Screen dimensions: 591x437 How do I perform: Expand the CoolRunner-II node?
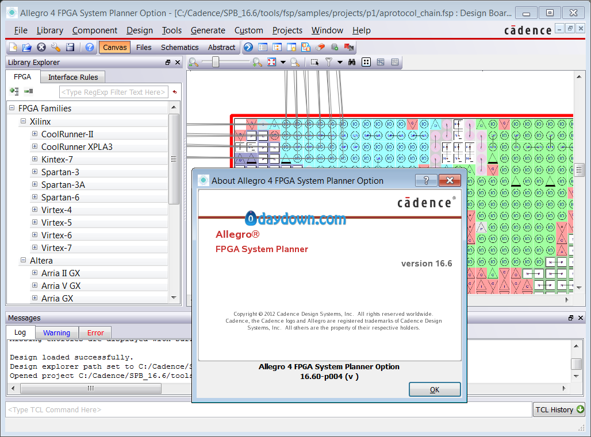coord(34,134)
